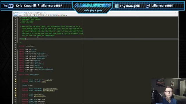The width and height of the screenshot is (186, 104).
Task: Click the 'public class MusicPlayer' declaration line
Action: click(x=29, y=75)
